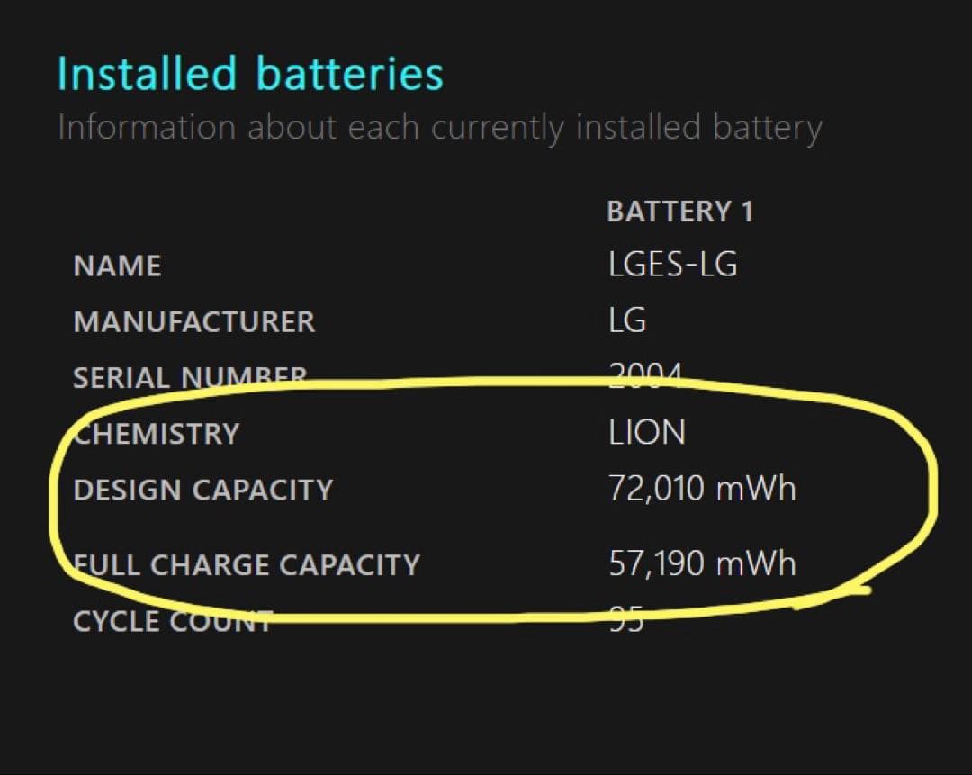Click the 57,190 full charge number
972x775 pixels.
656,564
